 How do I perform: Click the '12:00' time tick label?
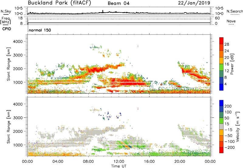coord(119,162)
